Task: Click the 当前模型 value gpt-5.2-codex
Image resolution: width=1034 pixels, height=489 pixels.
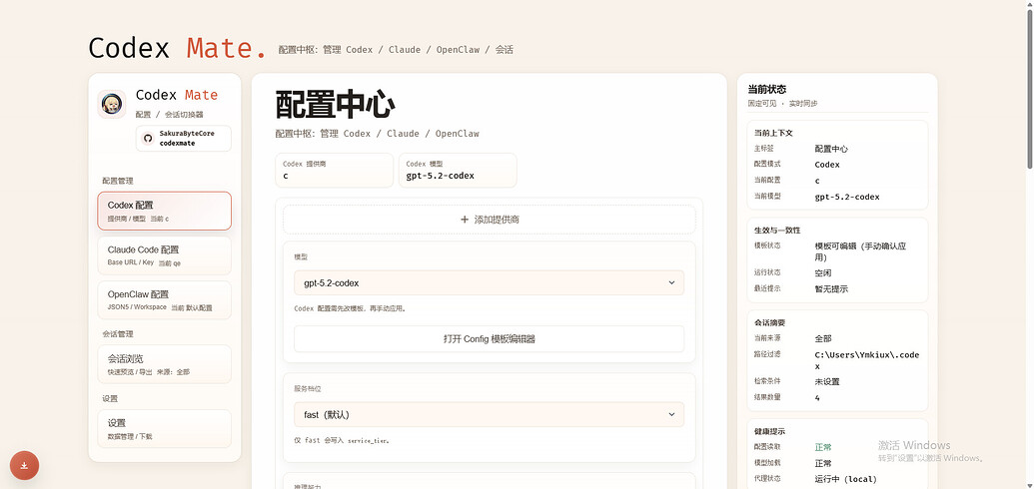Action: 847,197
